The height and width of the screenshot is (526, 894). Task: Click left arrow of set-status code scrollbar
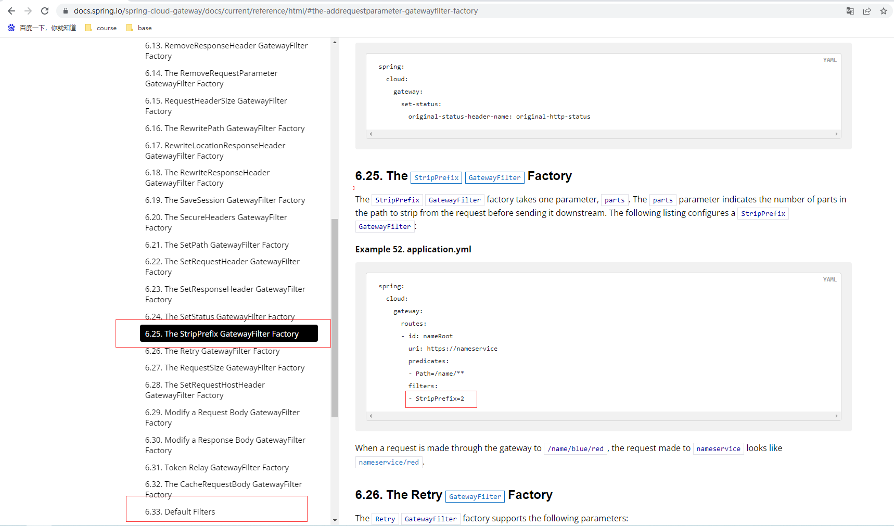pos(371,134)
